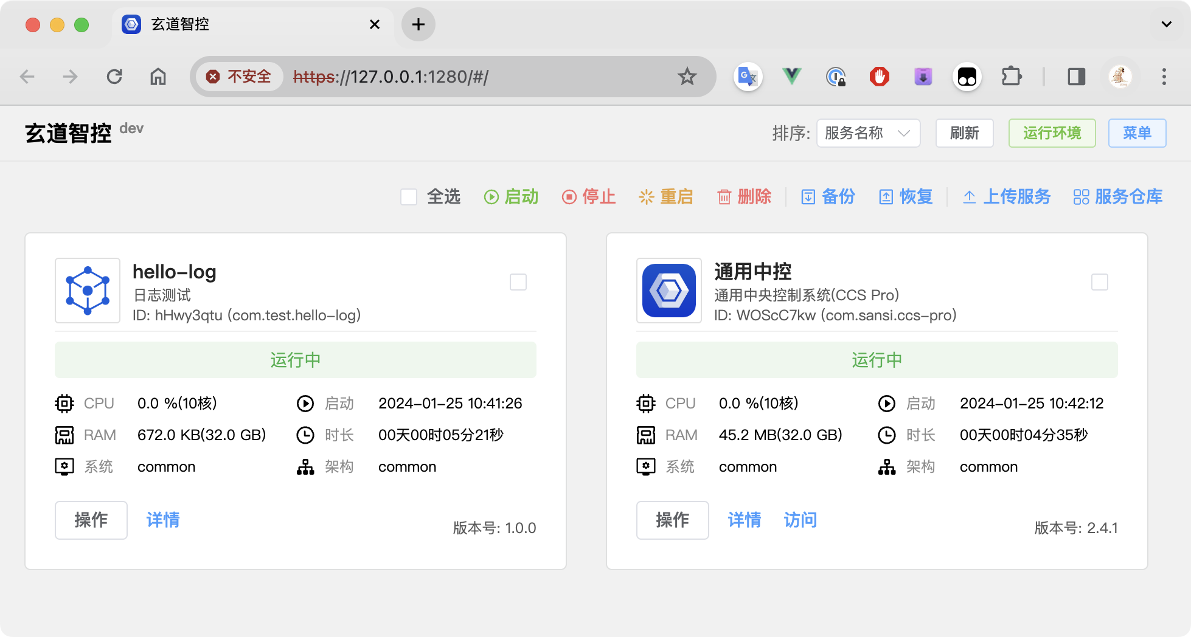Screen dimensions: 1191x637
Task: Click the 启动 play icon on hello-log
Action: (305, 404)
